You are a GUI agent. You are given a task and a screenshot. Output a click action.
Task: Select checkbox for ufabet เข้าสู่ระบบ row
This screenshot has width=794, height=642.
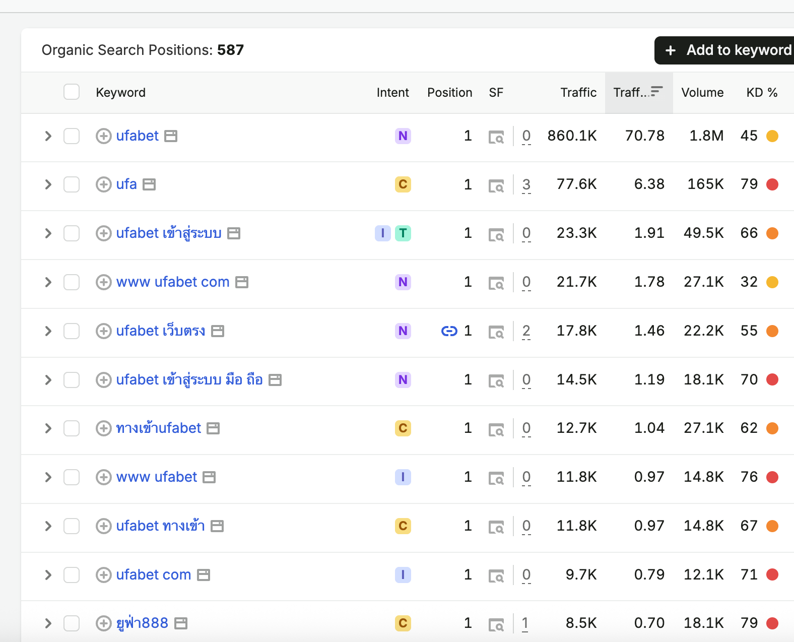coord(72,233)
